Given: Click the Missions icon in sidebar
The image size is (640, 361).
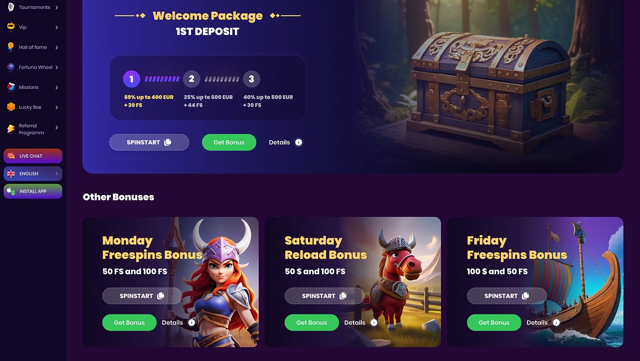Looking at the screenshot, I should (x=11, y=87).
